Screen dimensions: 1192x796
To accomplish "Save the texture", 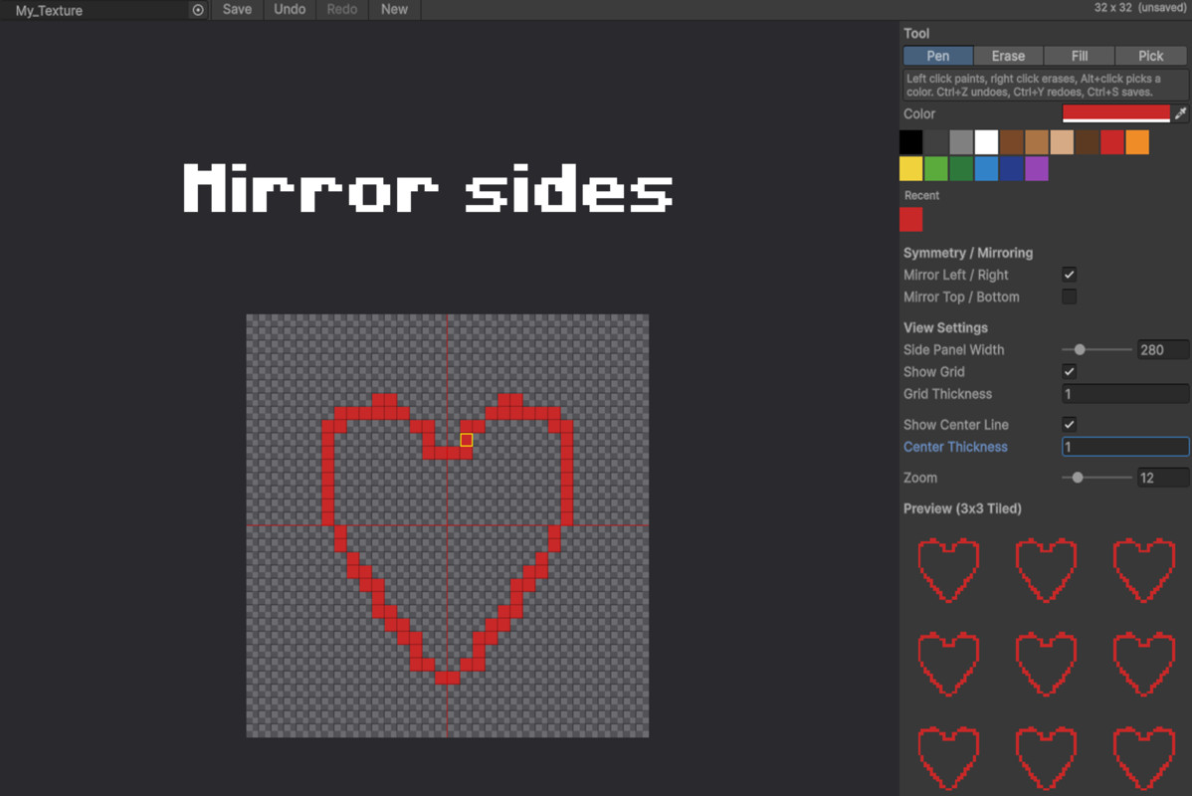I will [237, 9].
